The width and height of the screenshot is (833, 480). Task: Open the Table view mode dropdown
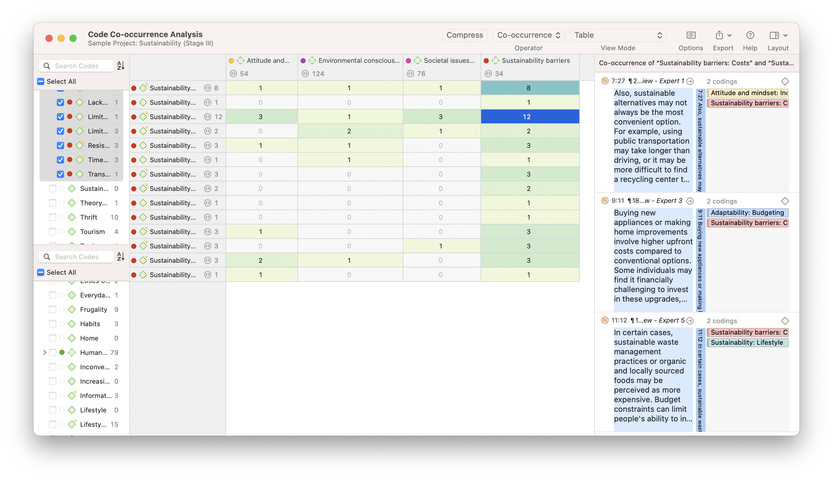(618, 35)
